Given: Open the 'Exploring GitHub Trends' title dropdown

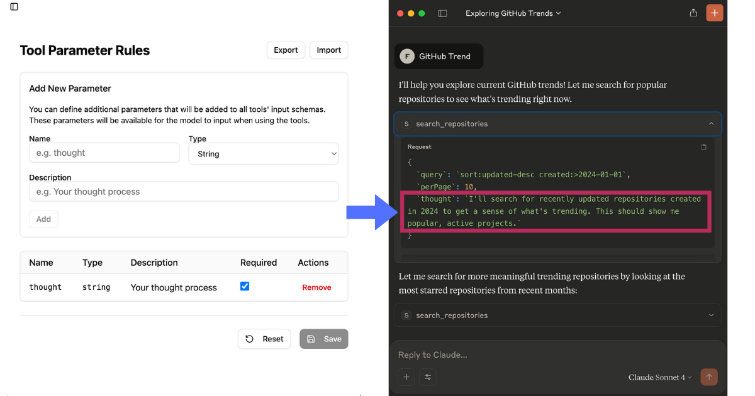Looking at the screenshot, I should [x=513, y=13].
